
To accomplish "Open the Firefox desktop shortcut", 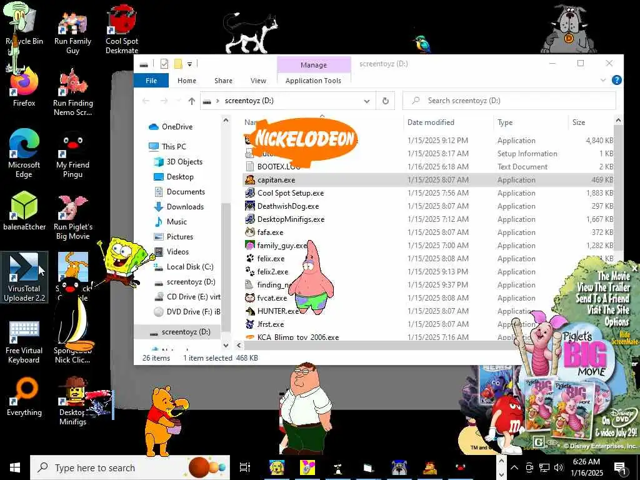I will [x=24, y=87].
